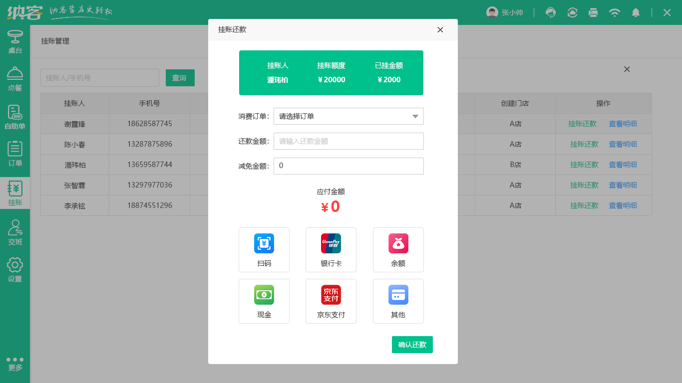Select 余额 balance payment option
This screenshot has height=383, width=682.
[398, 250]
